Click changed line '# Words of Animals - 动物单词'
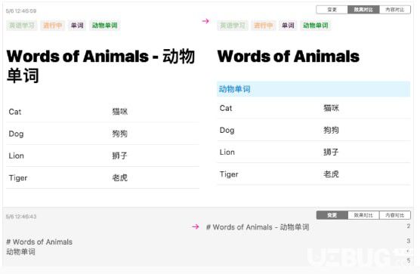This screenshot has width=420, height=274. 258,227
